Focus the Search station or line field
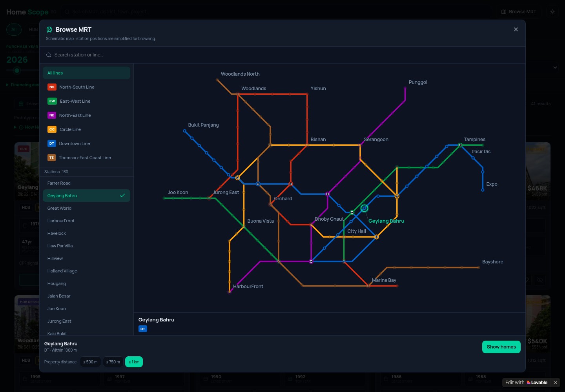 coord(282,55)
